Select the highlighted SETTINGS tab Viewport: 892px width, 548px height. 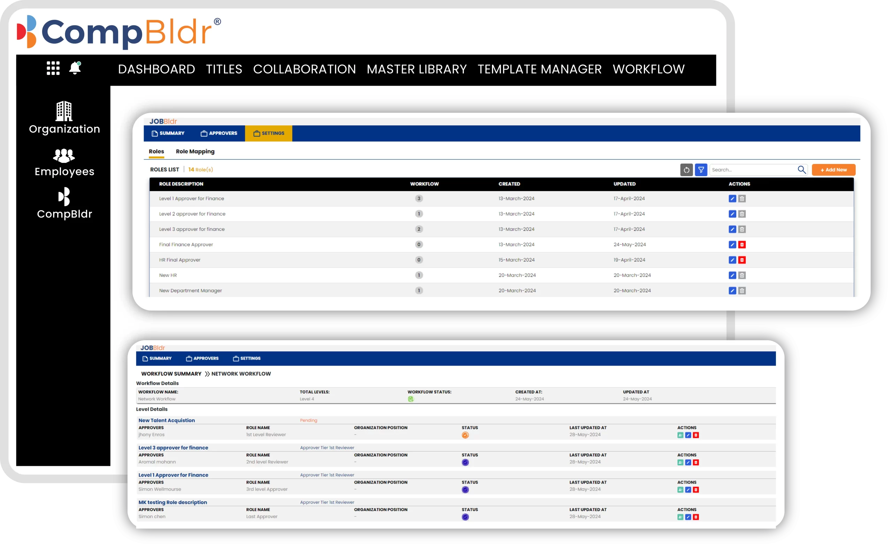[269, 133]
